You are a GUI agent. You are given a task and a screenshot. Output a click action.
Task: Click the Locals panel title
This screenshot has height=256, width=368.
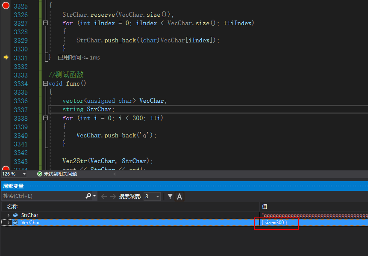click(x=13, y=186)
